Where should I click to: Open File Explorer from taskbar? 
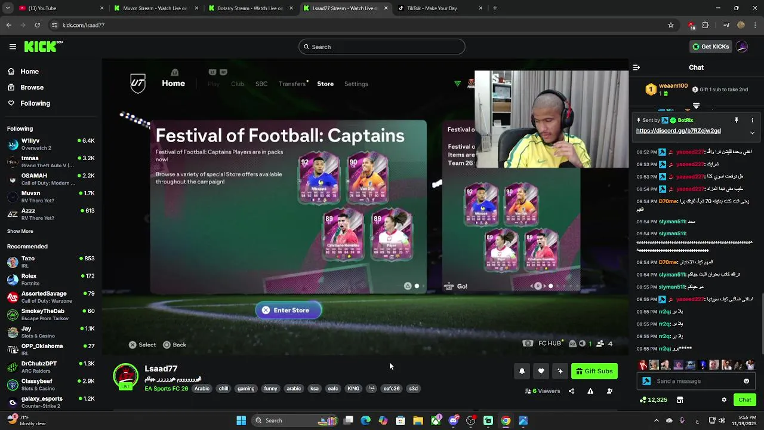[x=418, y=420]
